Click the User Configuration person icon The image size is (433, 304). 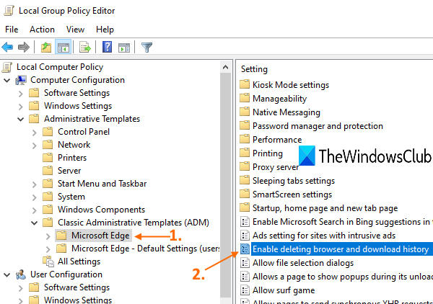click(21, 274)
